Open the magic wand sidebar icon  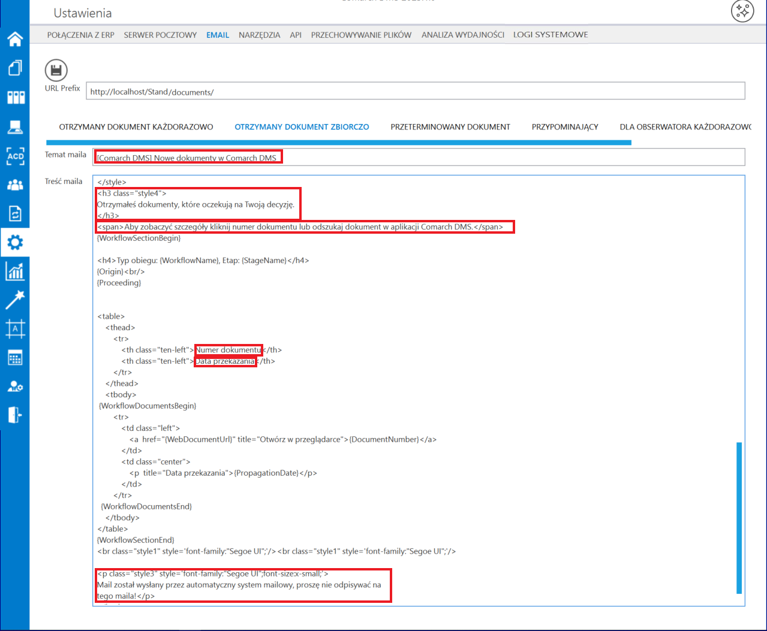tap(15, 300)
